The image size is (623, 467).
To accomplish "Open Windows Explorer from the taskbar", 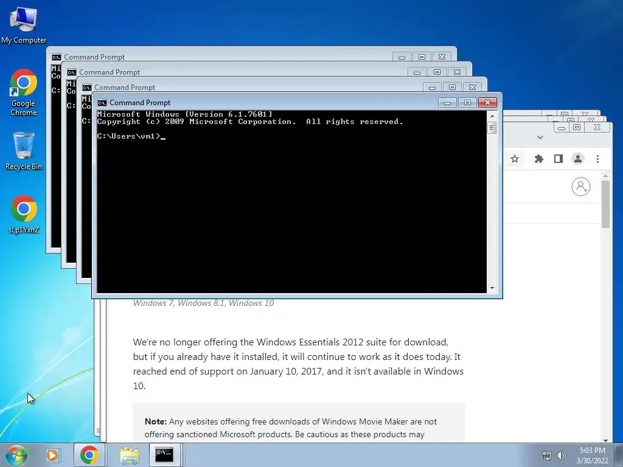I will pos(130,455).
